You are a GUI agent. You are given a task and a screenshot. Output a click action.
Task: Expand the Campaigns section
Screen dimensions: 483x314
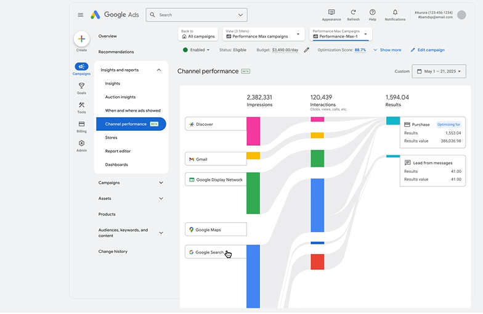point(161,183)
